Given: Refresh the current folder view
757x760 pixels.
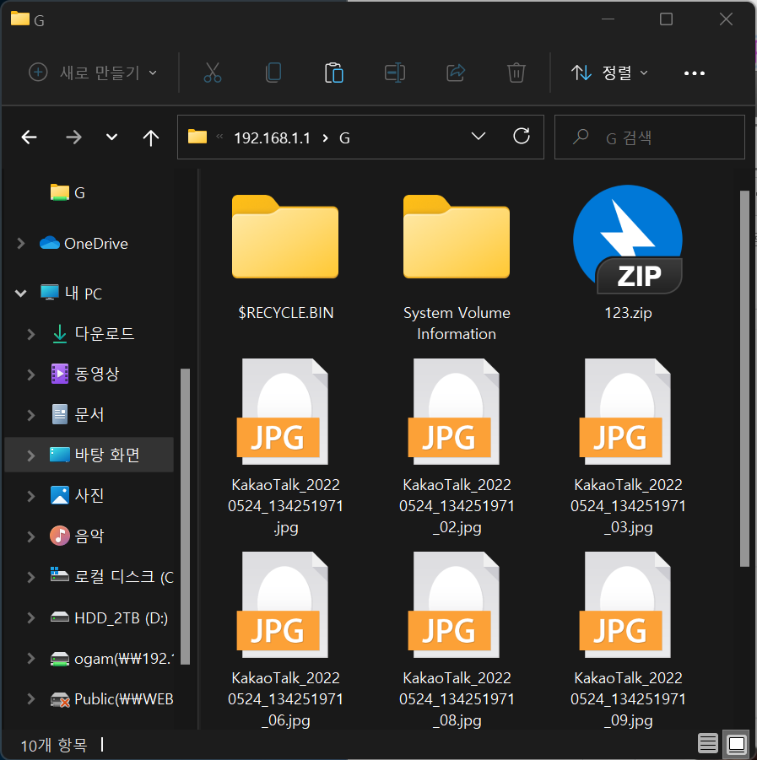Looking at the screenshot, I should [522, 137].
